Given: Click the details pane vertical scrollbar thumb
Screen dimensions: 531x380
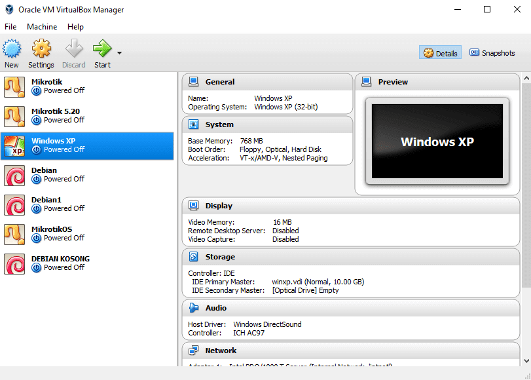Looking at the screenshot, I should pos(526,185).
